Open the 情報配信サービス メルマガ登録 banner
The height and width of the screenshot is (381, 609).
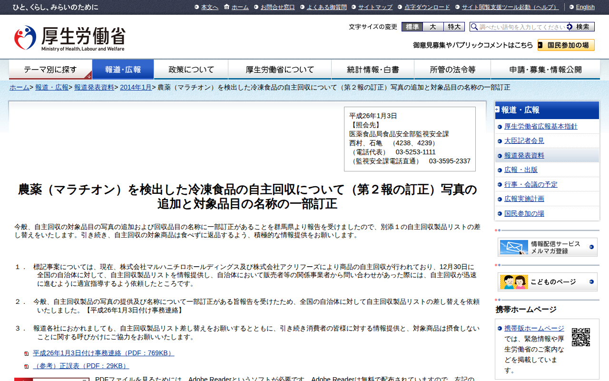(x=547, y=247)
